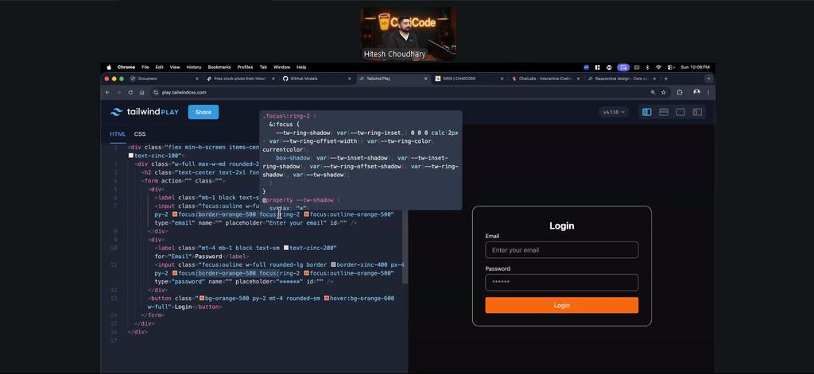
Task: Close the GitHub Models tab
Action: point(350,79)
